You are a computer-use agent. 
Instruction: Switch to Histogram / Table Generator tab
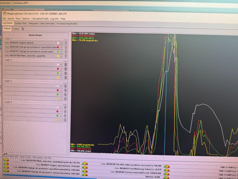(x=41, y=23)
